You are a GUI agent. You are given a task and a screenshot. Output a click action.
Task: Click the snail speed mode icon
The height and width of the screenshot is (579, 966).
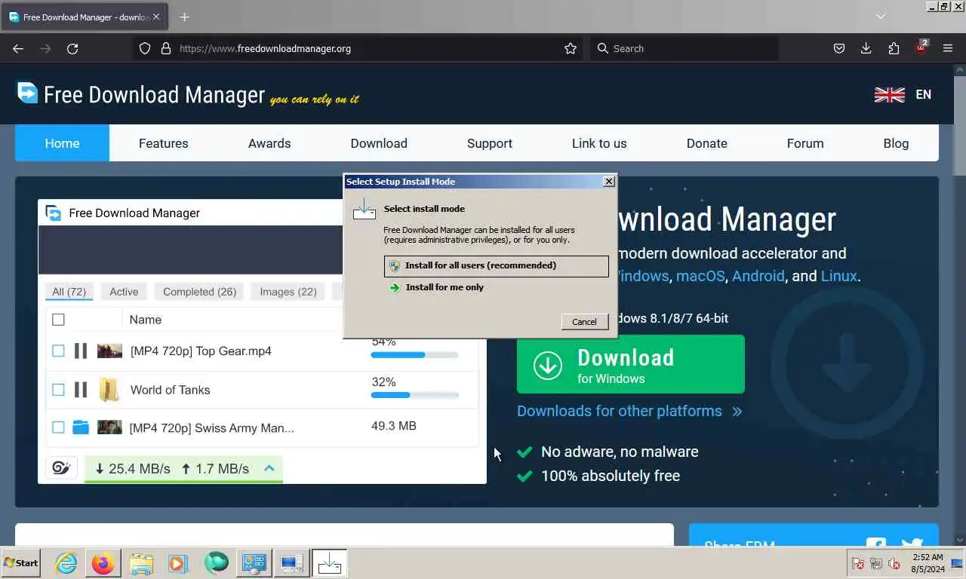click(x=61, y=468)
